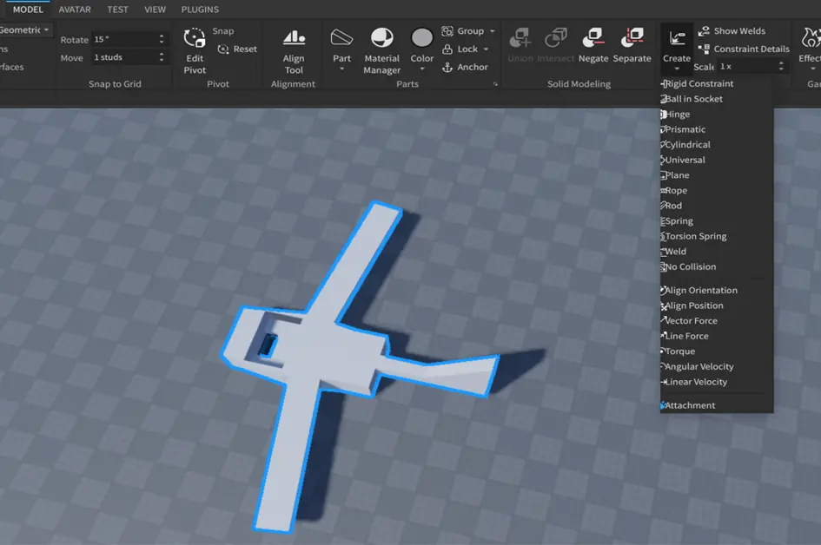Screen dimensions: 821x545
Task: Click the Color swatch icon
Action: (422, 38)
